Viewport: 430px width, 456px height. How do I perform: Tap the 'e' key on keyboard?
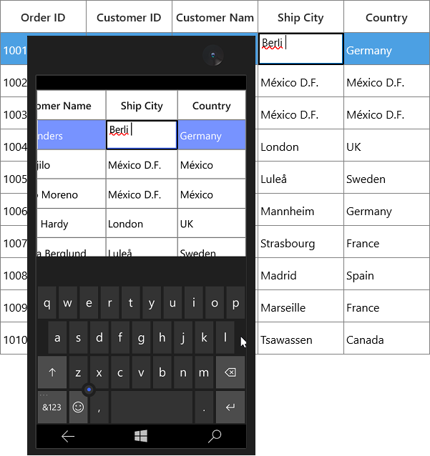coord(89,303)
